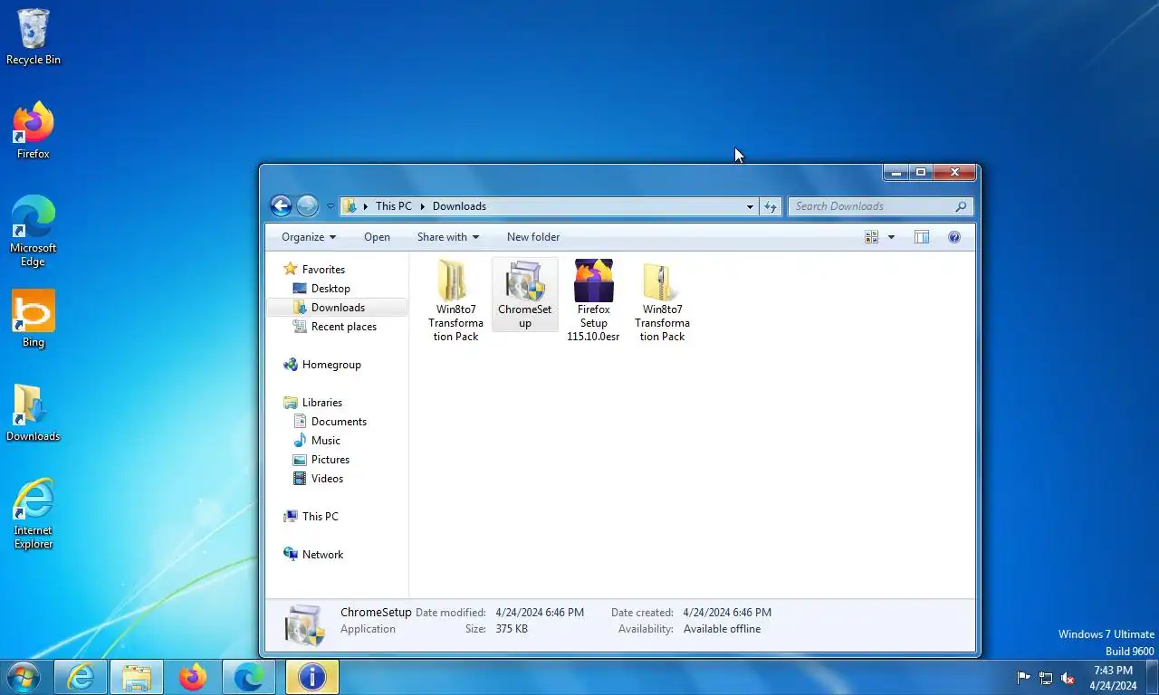Open the Start menu orb
The height and width of the screenshot is (695, 1159).
point(23,677)
